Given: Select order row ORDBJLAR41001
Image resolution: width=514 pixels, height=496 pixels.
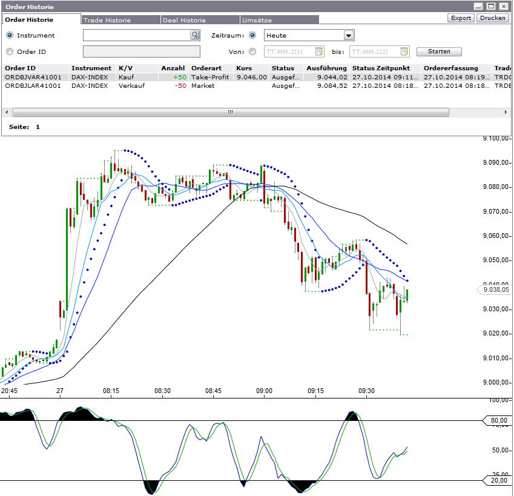Looking at the screenshot, I should (x=256, y=85).
